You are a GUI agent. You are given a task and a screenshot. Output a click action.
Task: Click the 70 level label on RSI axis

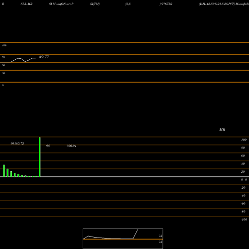pyautogui.click(x=3, y=57)
